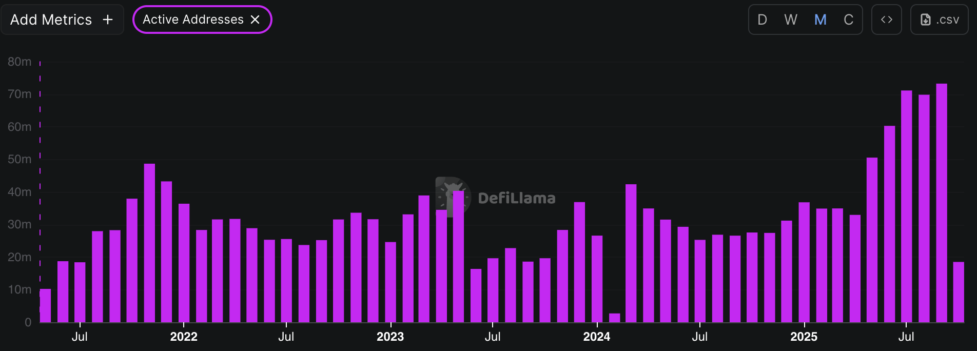Select the first bar on the left
Screen dimensions: 977x351
(45, 306)
